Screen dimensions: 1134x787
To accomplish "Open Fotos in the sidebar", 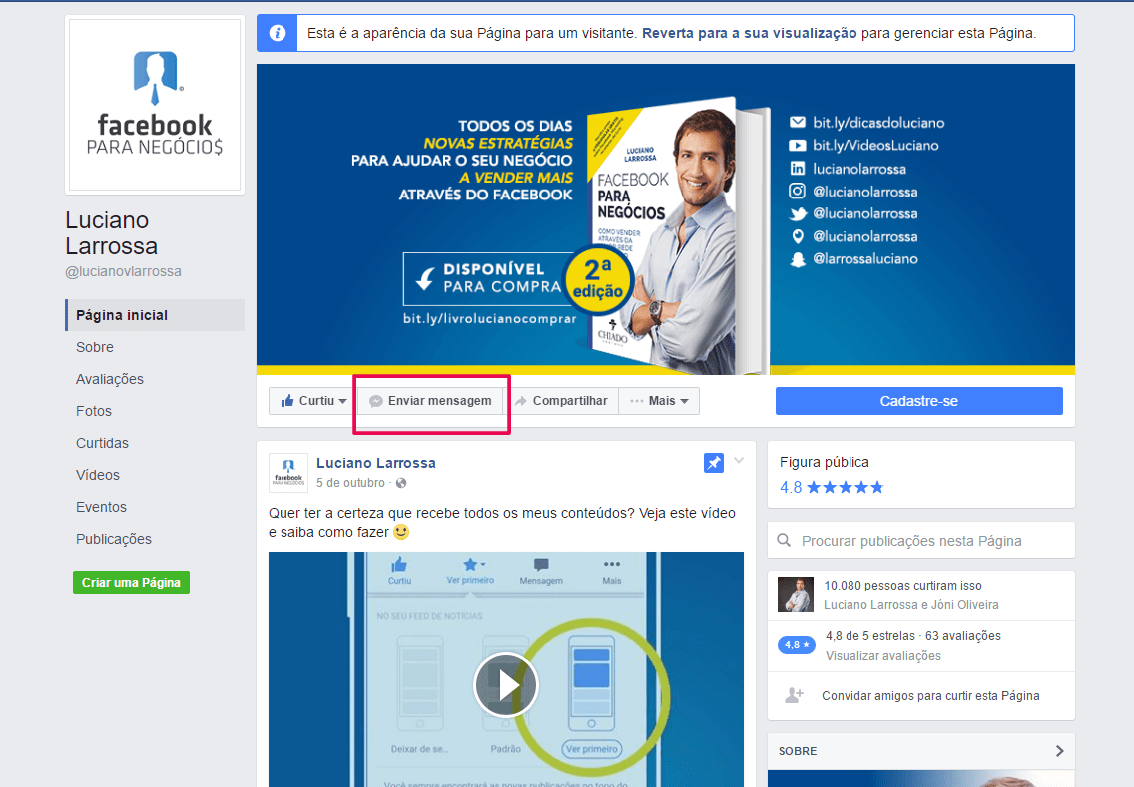I will [x=94, y=411].
